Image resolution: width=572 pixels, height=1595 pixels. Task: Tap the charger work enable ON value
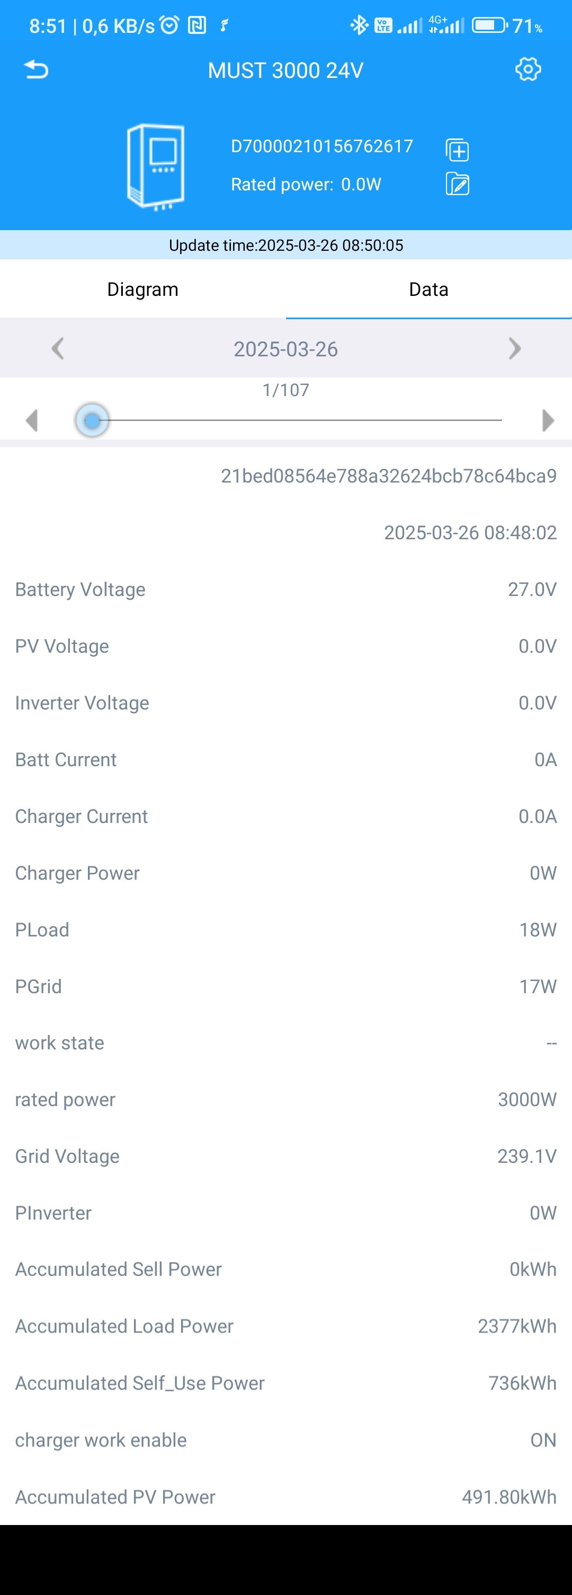coord(543,1440)
